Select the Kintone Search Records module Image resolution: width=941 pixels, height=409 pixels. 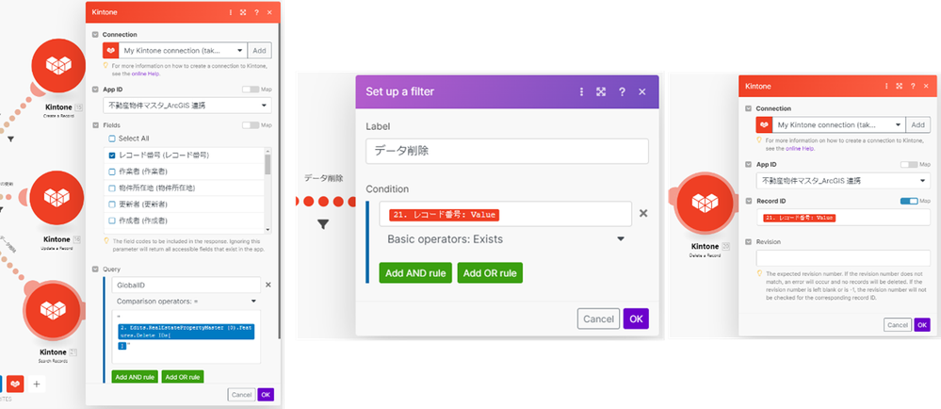click(53, 310)
